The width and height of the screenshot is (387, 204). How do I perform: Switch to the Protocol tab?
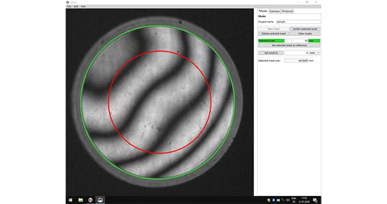click(x=287, y=11)
